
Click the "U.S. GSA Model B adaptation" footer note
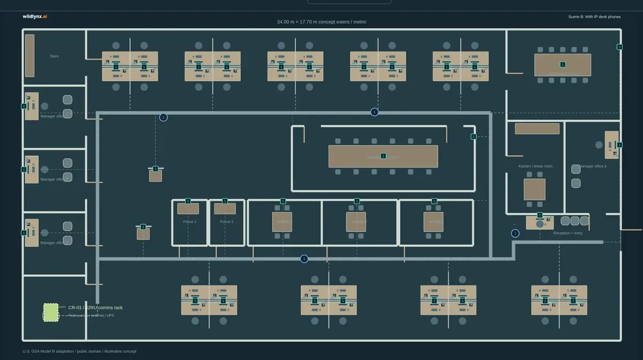tap(79, 351)
